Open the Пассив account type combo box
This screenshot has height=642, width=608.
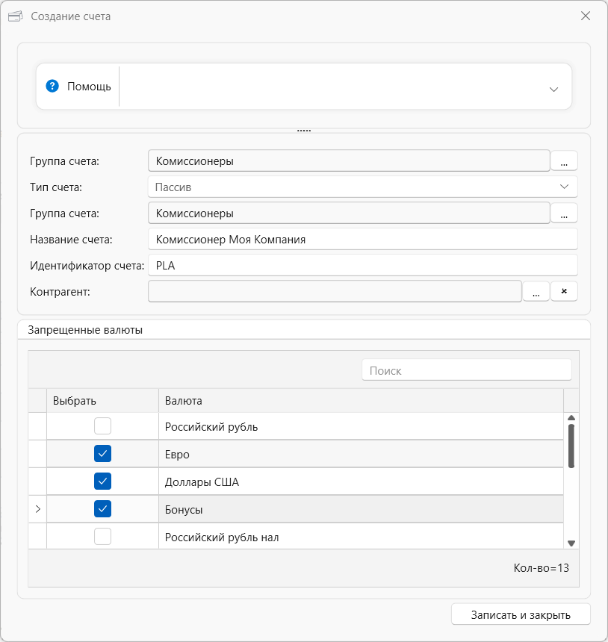click(362, 187)
